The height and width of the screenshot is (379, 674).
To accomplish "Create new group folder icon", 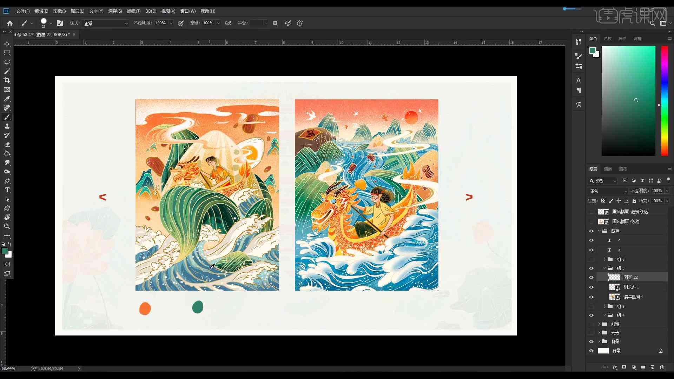I will [x=643, y=367].
